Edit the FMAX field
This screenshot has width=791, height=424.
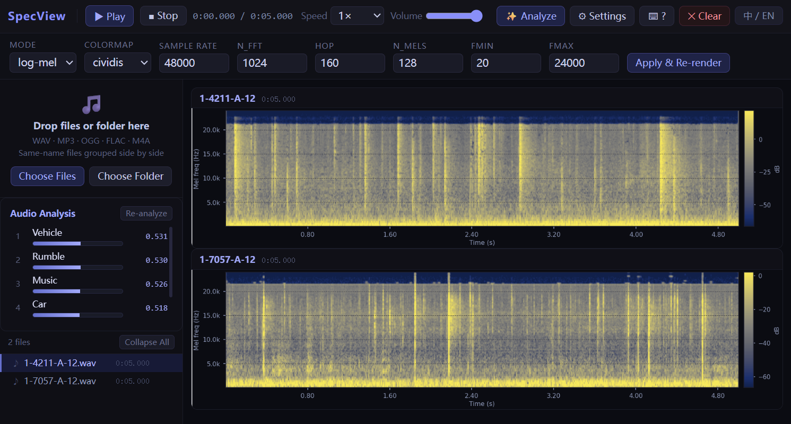tap(584, 63)
